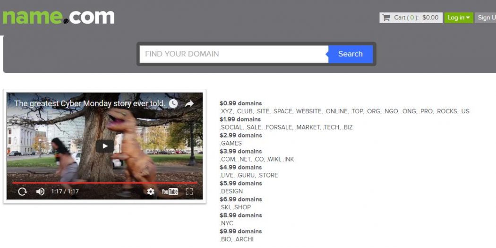Click the ".DESIGN" text
Viewport: 496px width, 248px height.
point(231,191)
